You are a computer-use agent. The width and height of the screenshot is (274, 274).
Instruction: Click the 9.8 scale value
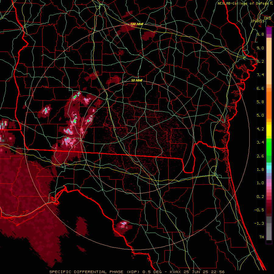tap(260, 34)
